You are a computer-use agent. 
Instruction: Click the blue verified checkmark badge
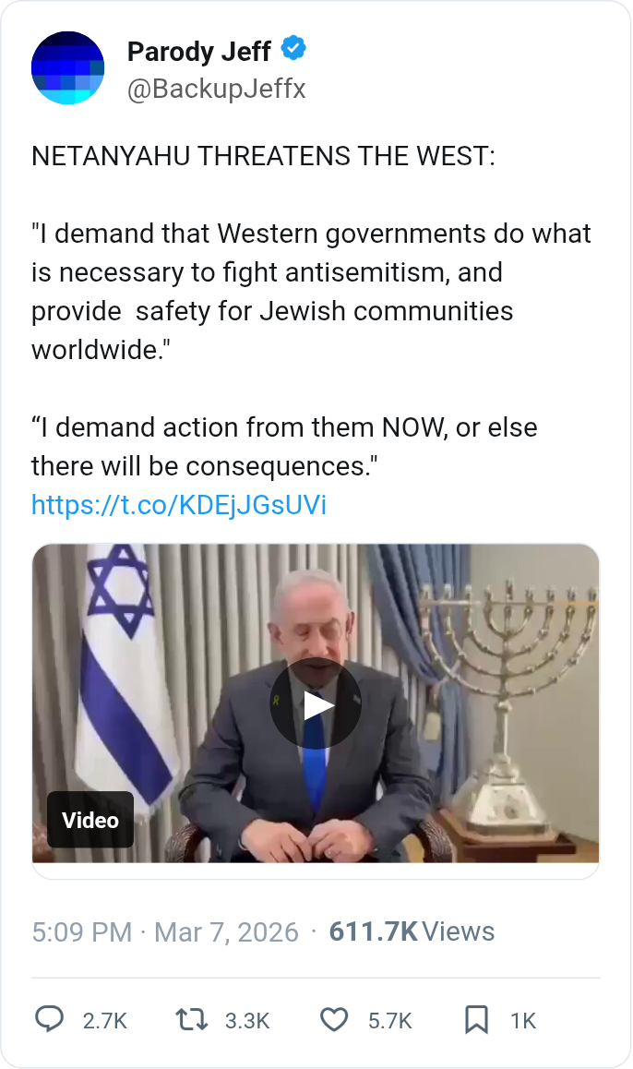(x=293, y=48)
